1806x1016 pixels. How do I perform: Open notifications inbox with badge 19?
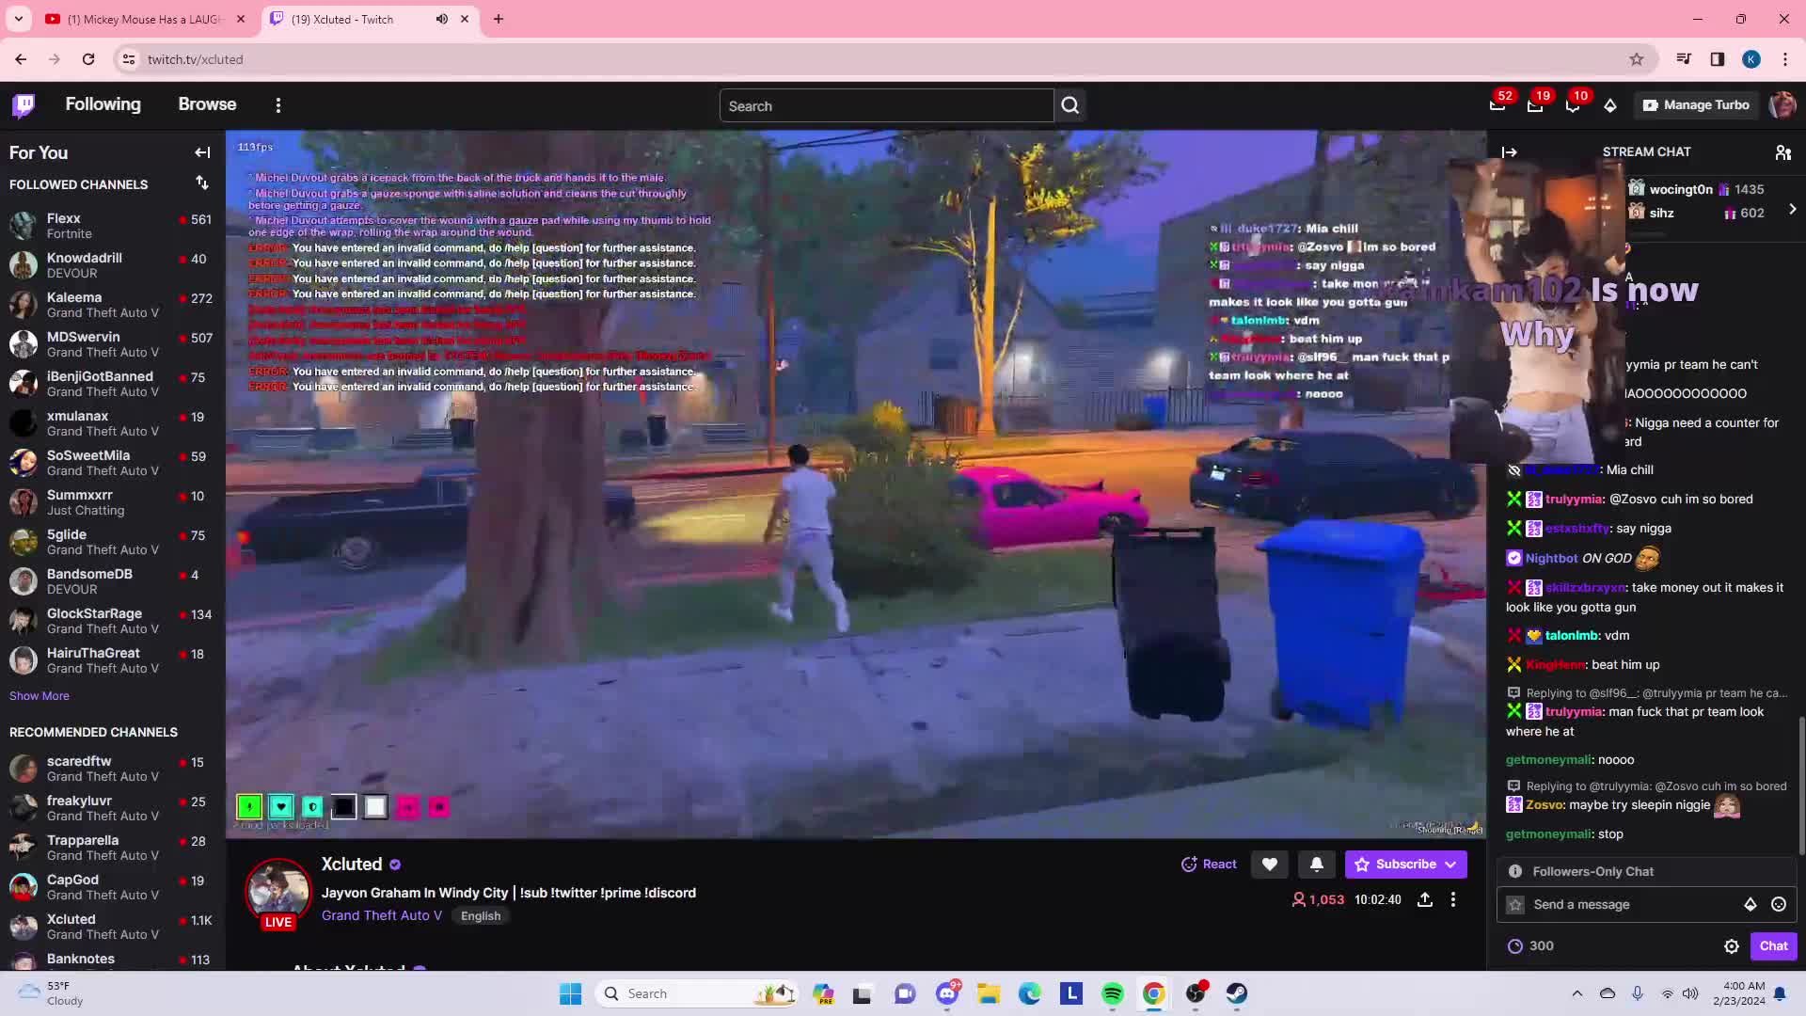(1535, 105)
